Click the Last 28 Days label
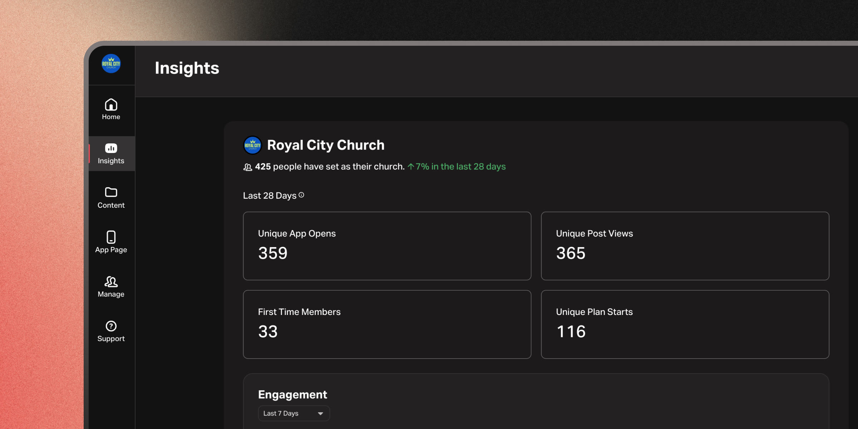 click(x=270, y=196)
